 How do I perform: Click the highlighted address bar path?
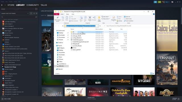[81, 26]
